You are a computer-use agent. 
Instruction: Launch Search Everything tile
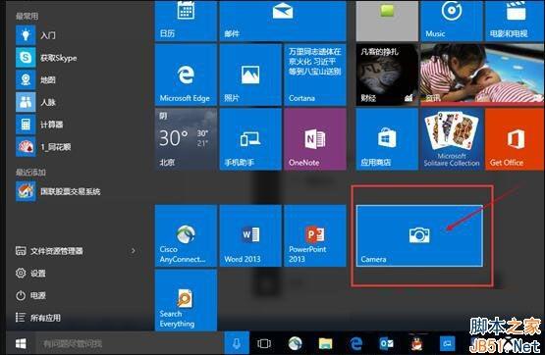click(x=186, y=300)
